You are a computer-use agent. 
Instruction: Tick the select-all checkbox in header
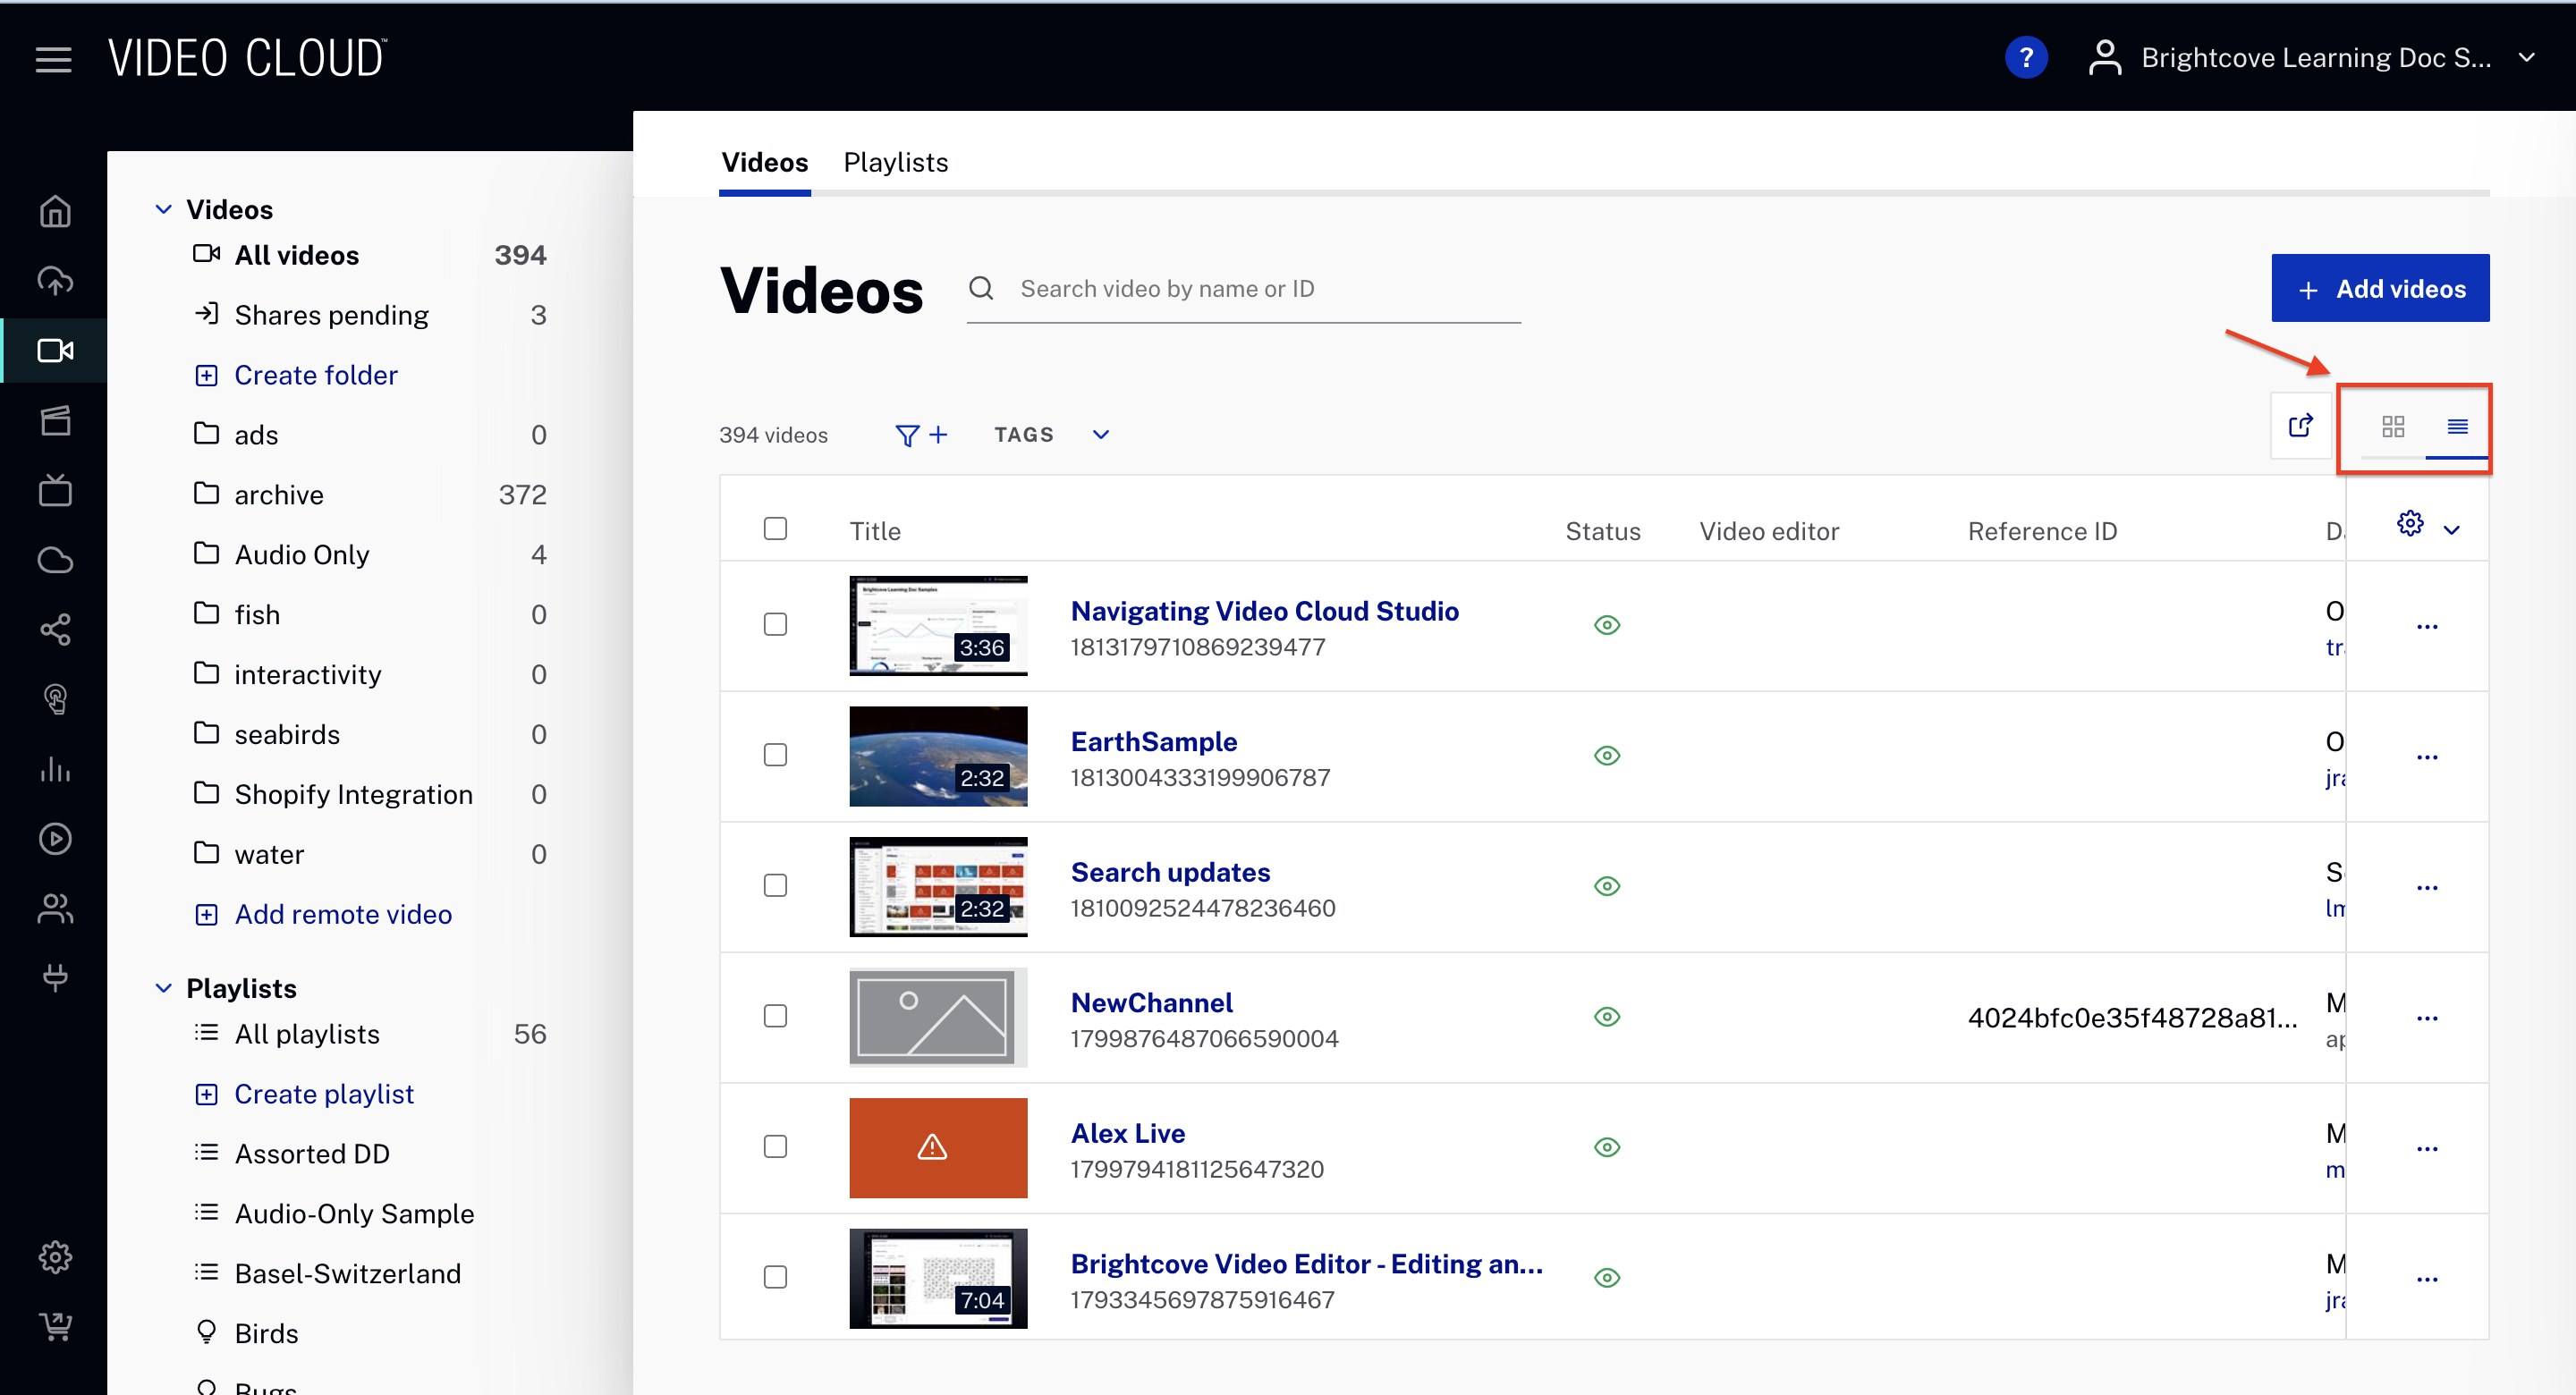point(775,528)
